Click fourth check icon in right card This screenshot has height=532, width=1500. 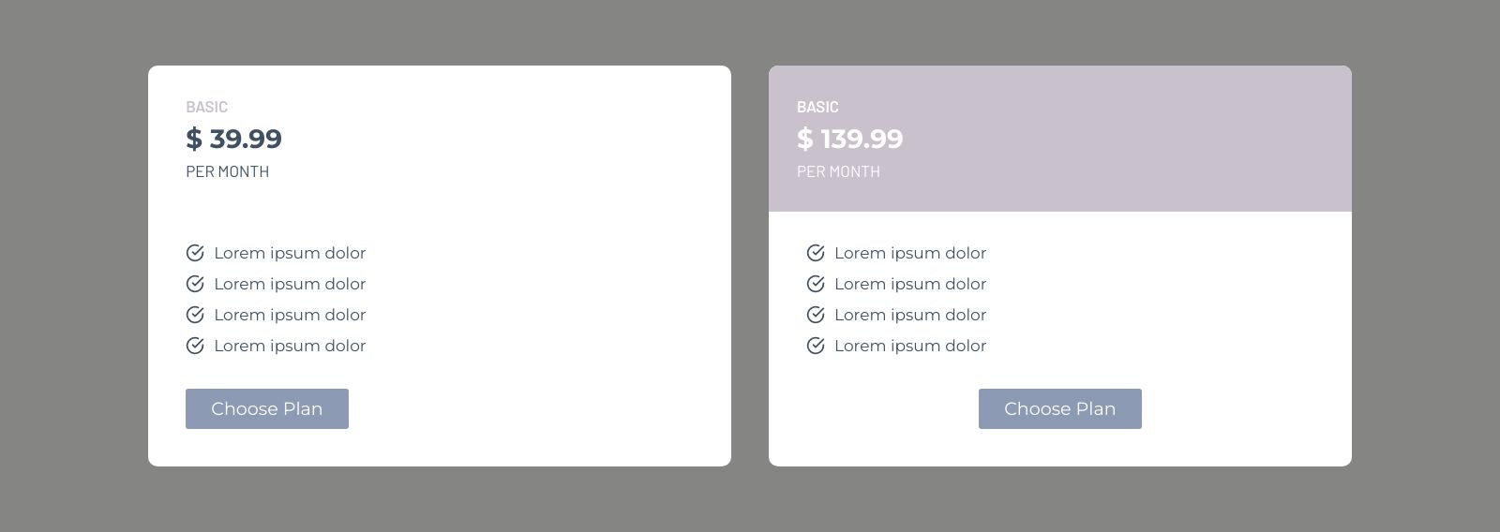[816, 346]
